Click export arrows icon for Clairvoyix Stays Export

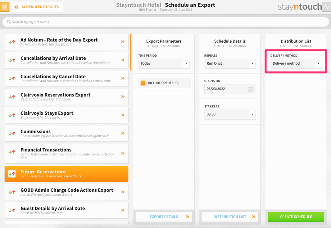(x=12, y=115)
